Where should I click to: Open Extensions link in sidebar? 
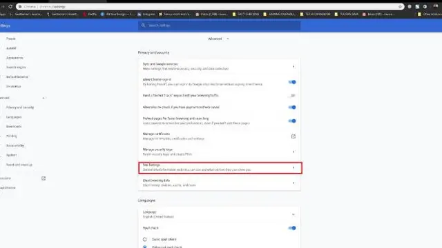click(x=6, y=178)
